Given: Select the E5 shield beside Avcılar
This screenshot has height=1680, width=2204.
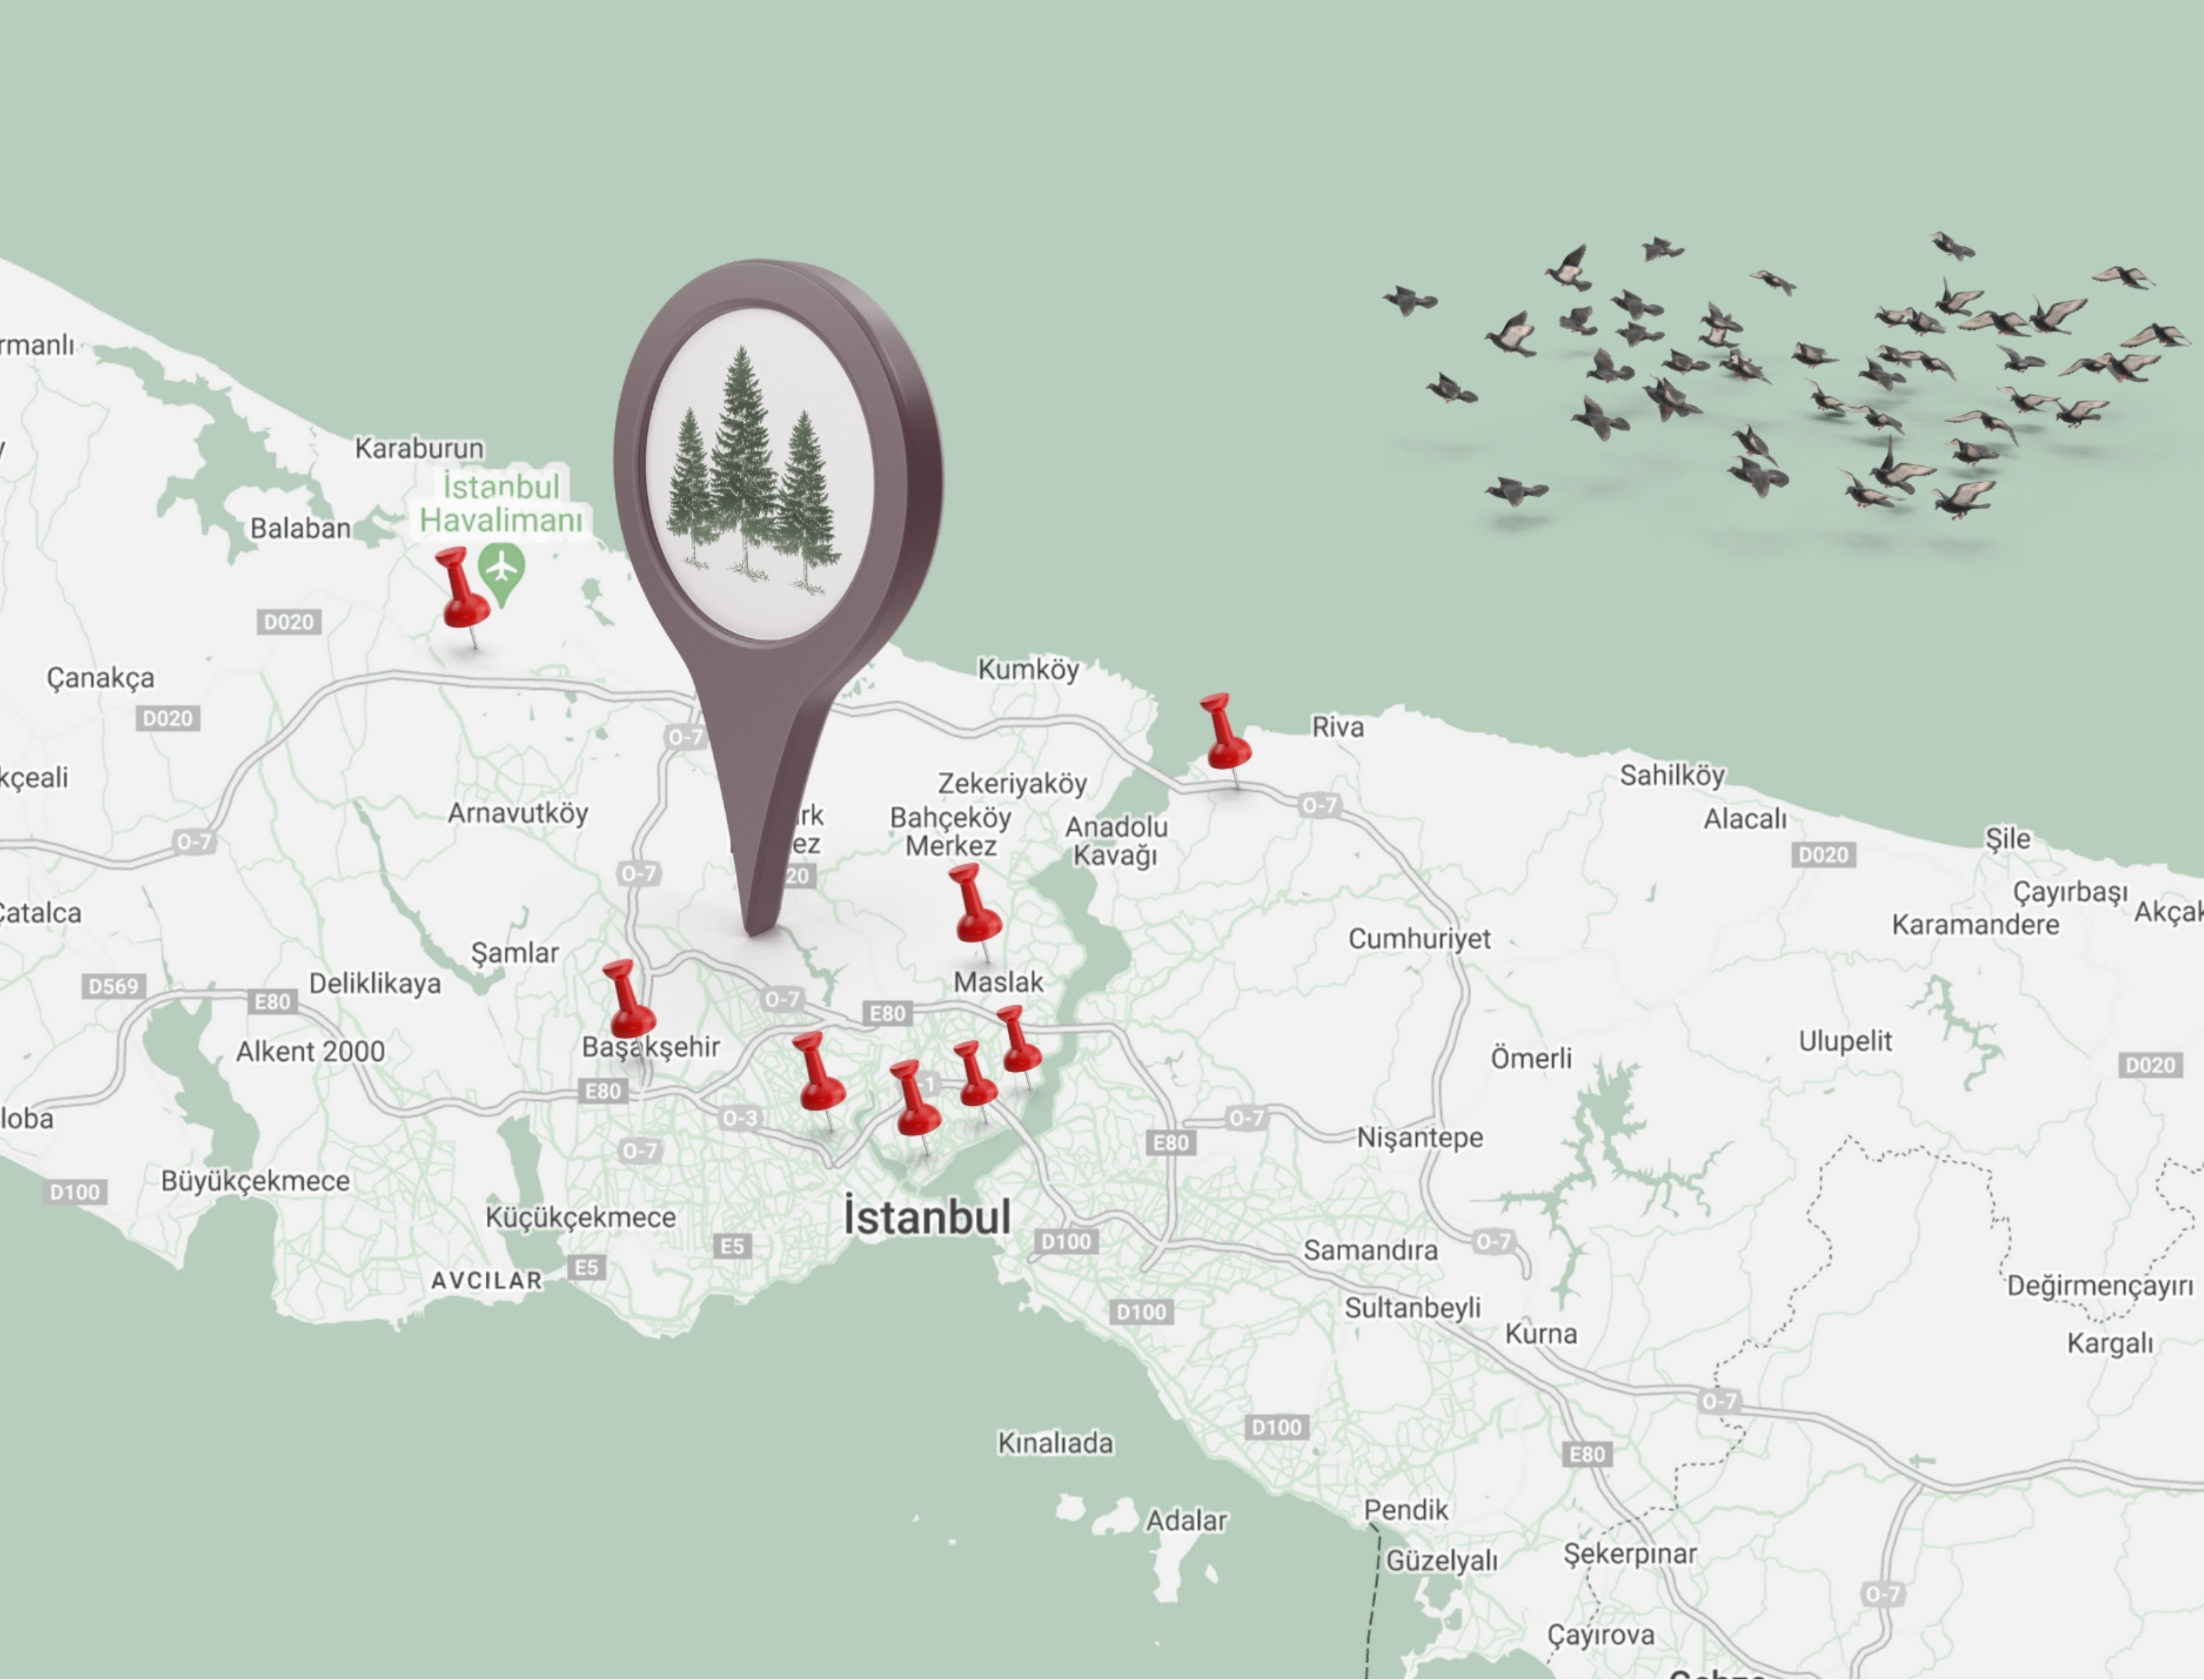Looking at the screenshot, I should click(x=586, y=1267).
